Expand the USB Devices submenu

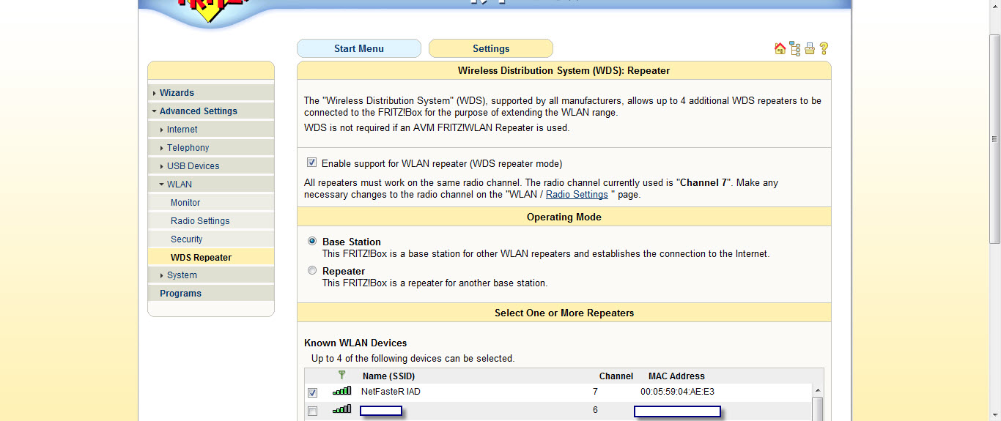(211, 166)
